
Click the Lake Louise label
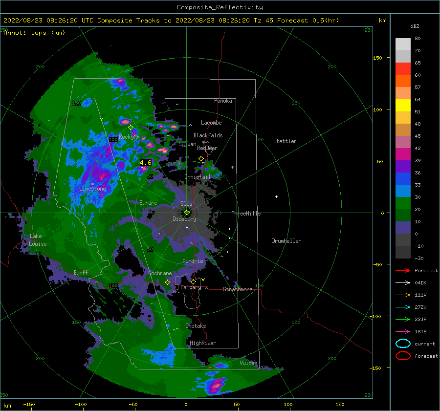point(38,240)
